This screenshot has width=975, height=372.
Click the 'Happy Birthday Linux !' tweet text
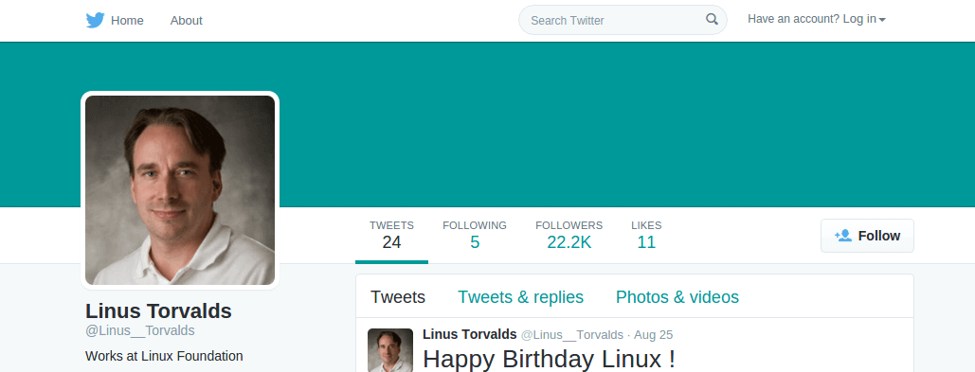pyautogui.click(x=549, y=360)
